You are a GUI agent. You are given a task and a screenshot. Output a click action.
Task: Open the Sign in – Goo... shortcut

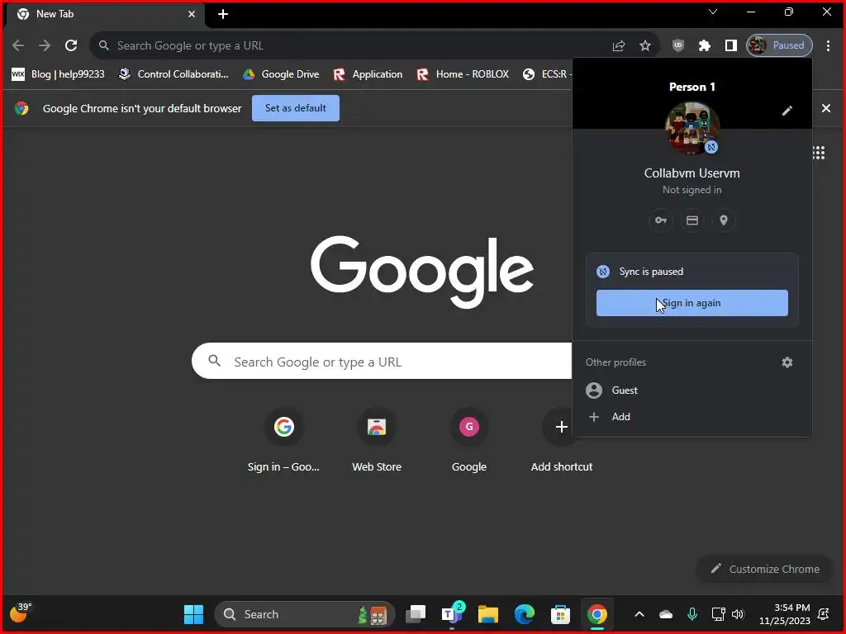coord(284,441)
